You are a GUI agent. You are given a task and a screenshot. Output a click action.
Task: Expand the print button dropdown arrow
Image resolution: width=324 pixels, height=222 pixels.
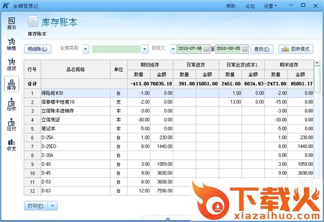click(x=53, y=206)
